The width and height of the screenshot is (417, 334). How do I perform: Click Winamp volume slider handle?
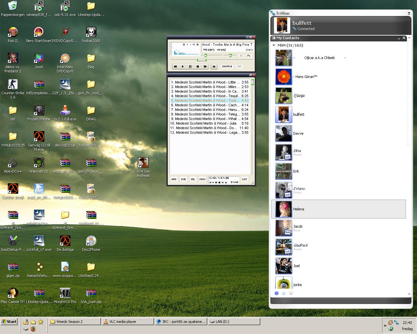206,55
